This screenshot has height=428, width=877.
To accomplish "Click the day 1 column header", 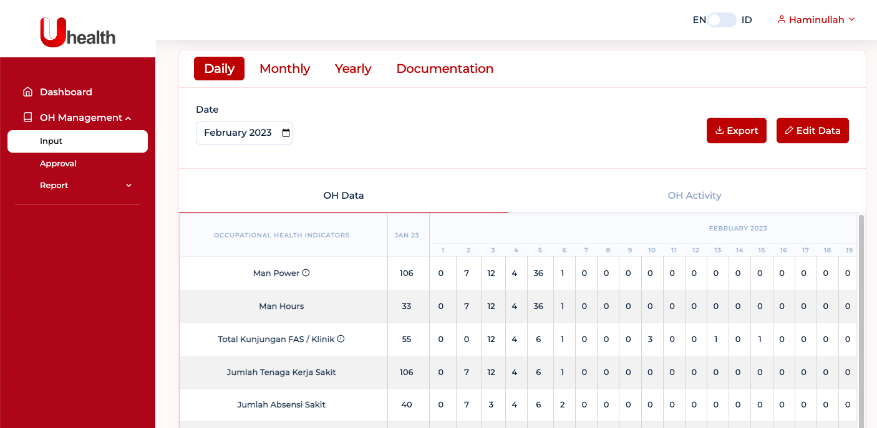I will click(443, 250).
